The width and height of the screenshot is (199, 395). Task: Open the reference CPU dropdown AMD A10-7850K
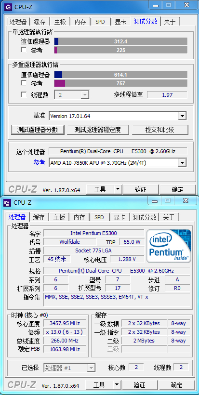pyautogui.click(x=118, y=163)
